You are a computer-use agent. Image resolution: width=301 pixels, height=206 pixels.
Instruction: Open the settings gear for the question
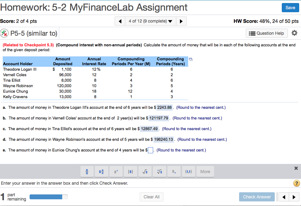294,33
